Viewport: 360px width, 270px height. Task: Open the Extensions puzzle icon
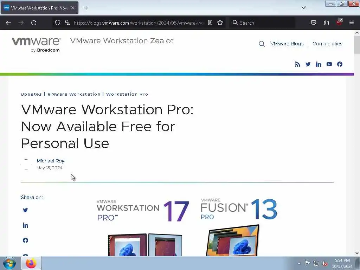(x=326, y=22)
